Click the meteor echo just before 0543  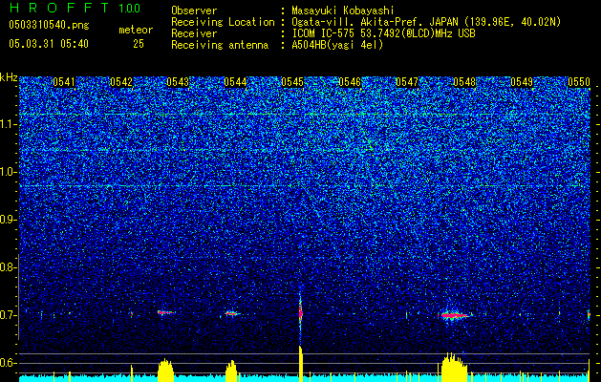click(x=166, y=312)
